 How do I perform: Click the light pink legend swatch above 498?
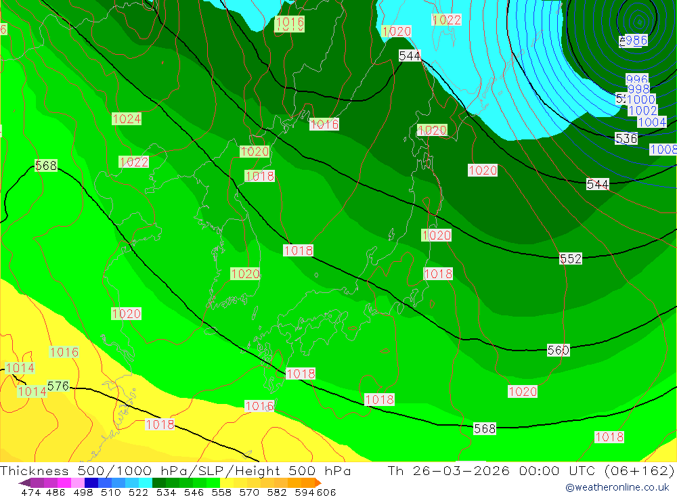[x=77, y=482]
